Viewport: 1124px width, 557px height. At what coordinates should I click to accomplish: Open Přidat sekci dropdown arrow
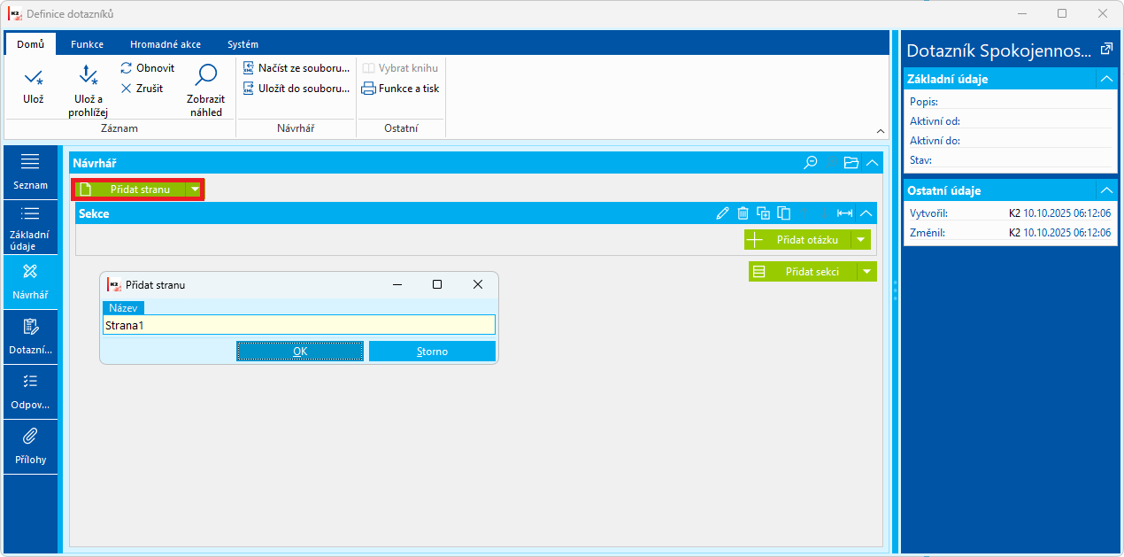tap(867, 272)
